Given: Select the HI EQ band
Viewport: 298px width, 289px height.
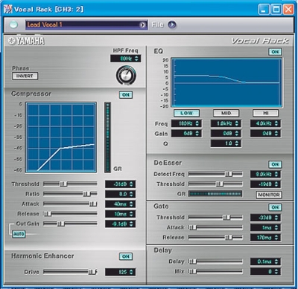Looking at the screenshot, I should click(266, 113).
